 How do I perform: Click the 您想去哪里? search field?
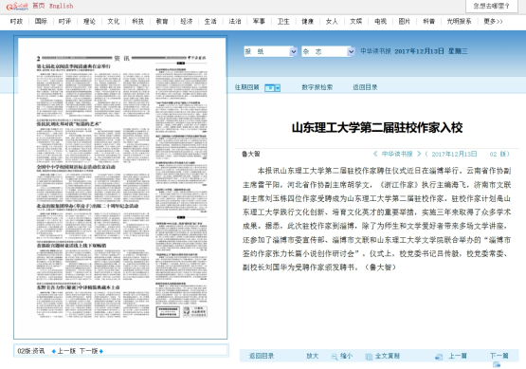coord(492,6)
